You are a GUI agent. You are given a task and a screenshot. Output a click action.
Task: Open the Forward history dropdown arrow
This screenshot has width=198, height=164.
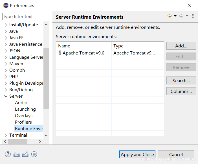coord(187,16)
